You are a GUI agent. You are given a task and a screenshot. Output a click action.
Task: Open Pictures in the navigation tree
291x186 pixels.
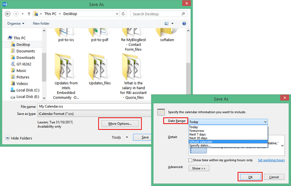click(20, 77)
